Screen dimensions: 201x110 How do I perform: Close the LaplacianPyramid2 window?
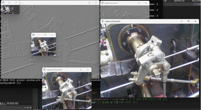88,70
